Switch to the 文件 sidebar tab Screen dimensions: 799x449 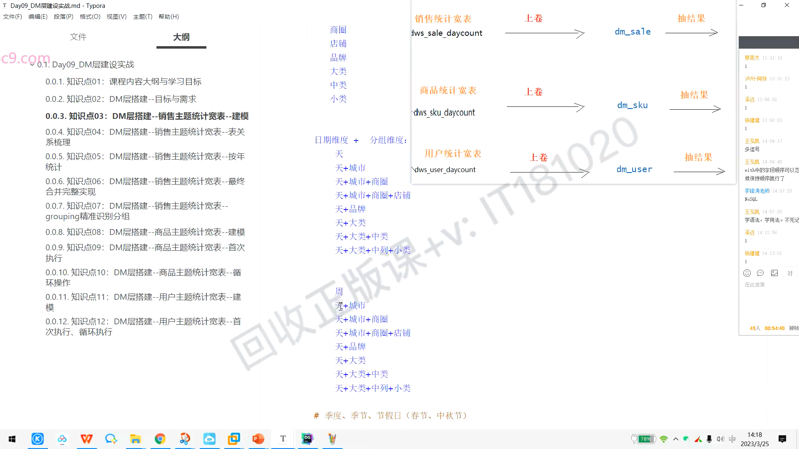[78, 37]
